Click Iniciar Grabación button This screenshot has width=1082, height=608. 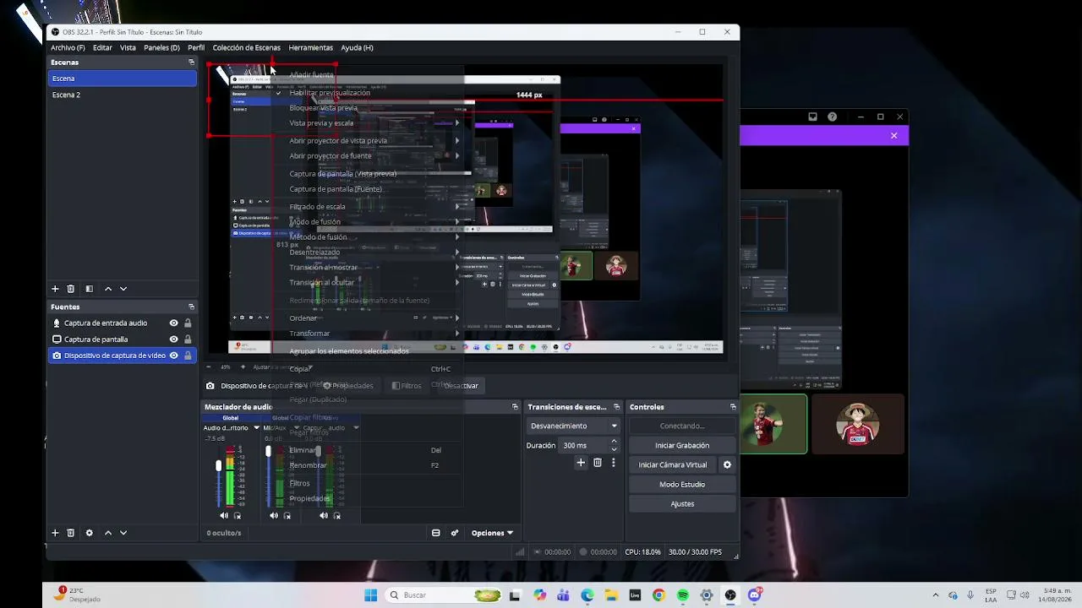coord(682,446)
